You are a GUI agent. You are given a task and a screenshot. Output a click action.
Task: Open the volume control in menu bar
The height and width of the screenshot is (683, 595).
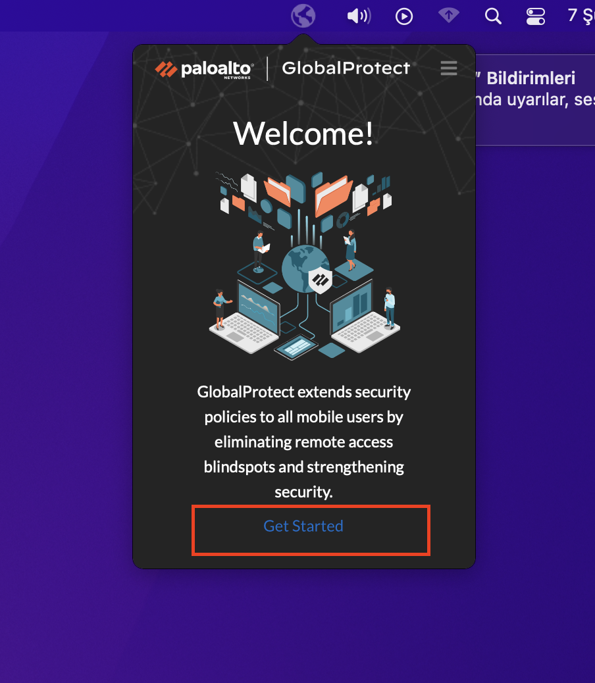tap(359, 16)
